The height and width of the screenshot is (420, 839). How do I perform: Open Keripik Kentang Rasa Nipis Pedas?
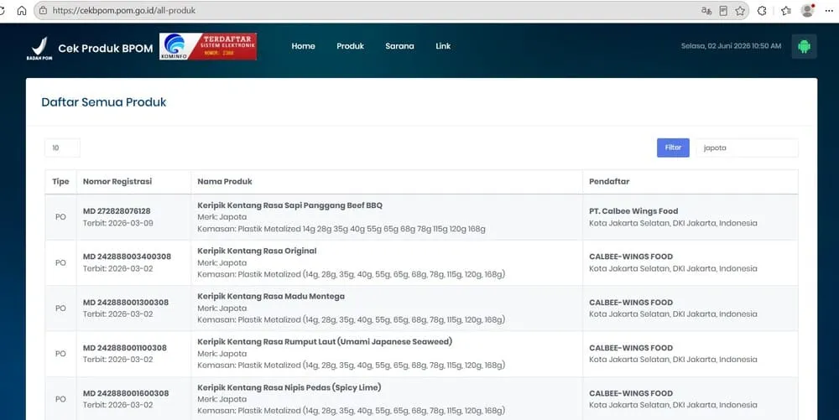(x=289, y=387)
